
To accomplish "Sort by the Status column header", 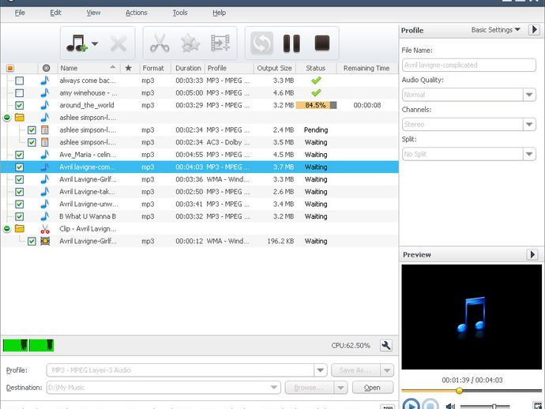I will 316,68.
